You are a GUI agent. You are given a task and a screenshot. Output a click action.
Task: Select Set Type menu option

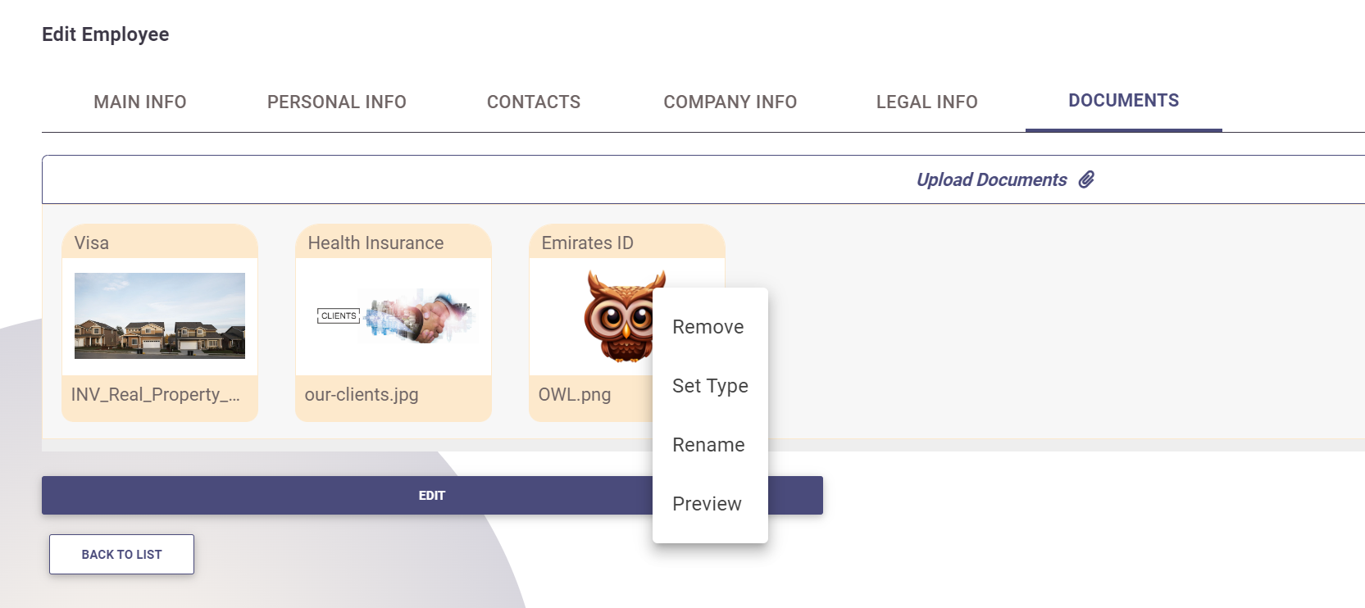[x=710, y=386]
